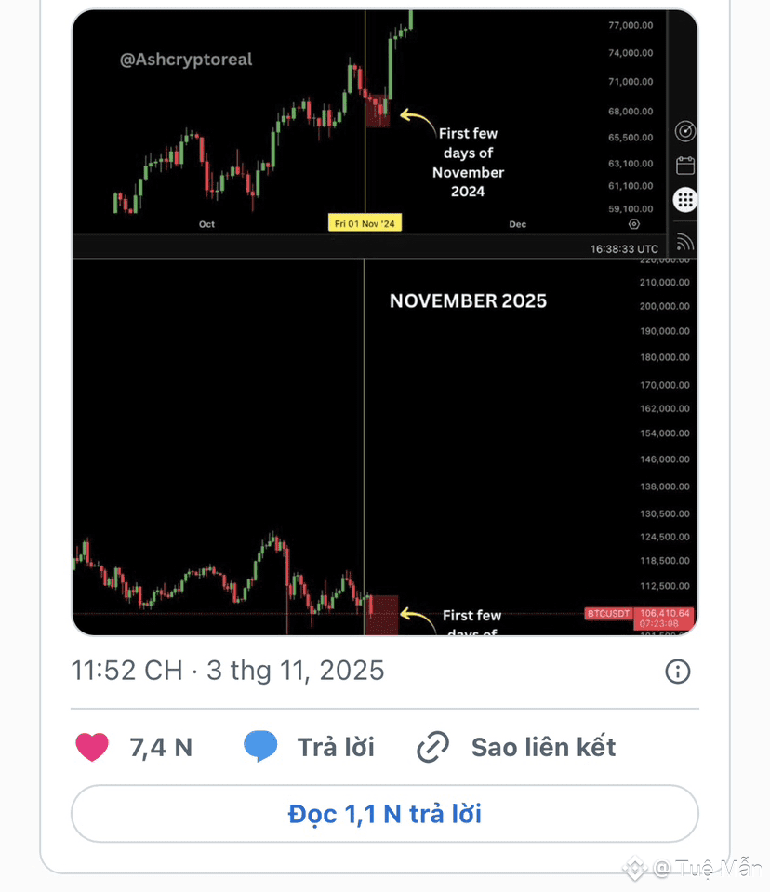Click the info circle icon beside date
Image resolution: width=770 pixels, height=892 pixels.
(x=678, y=671)
